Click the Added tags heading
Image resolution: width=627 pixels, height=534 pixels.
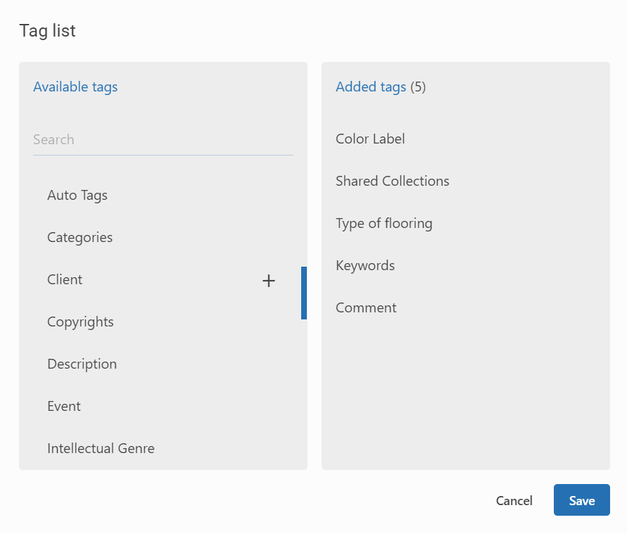tap(371, 87)
